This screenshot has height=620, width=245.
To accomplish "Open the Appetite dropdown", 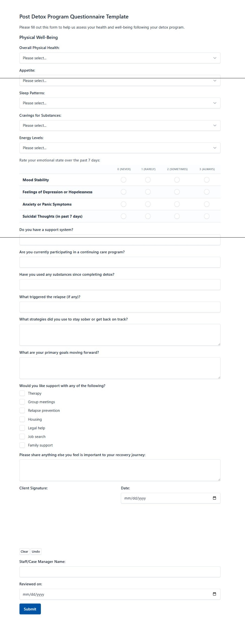I will pos(120,80).
